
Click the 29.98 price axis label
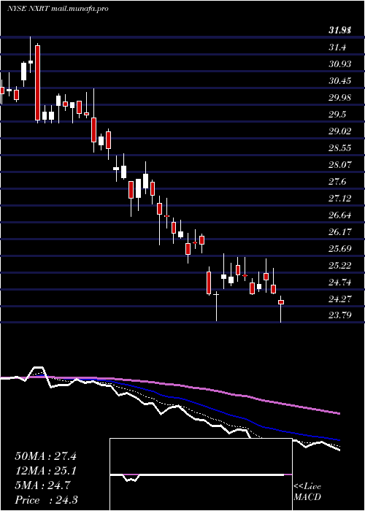tap(340, 98)
